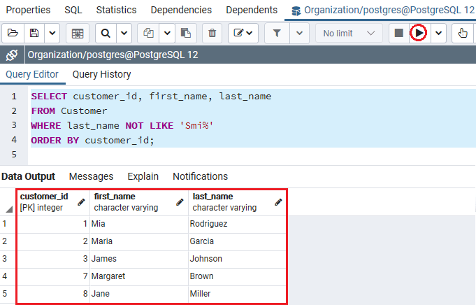Switch to the SQL tab

(73, 10)
